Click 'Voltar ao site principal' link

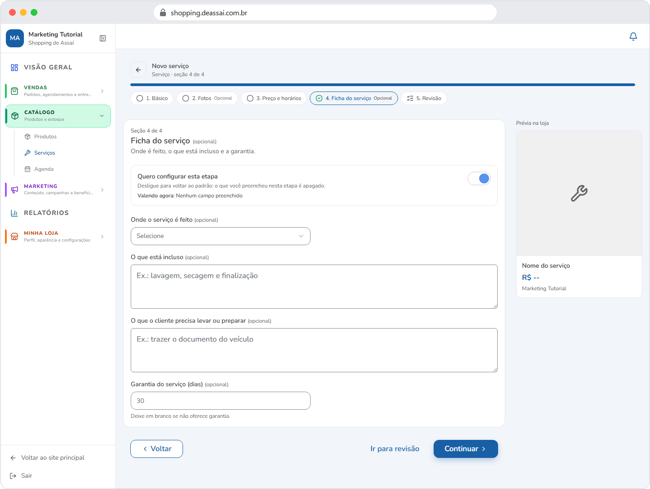point(53,458)
